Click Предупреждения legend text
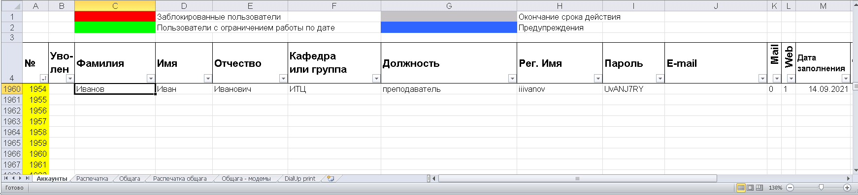Screen dimensions: 858x195 pyautogui.click(x=551, y=28)
